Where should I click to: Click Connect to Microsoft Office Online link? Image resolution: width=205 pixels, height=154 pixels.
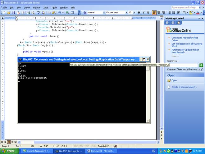coord(185,39)
